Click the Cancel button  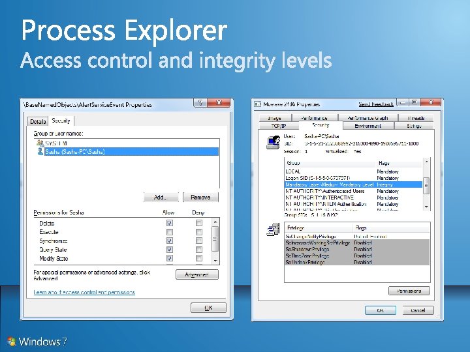(x=418, y=310)
